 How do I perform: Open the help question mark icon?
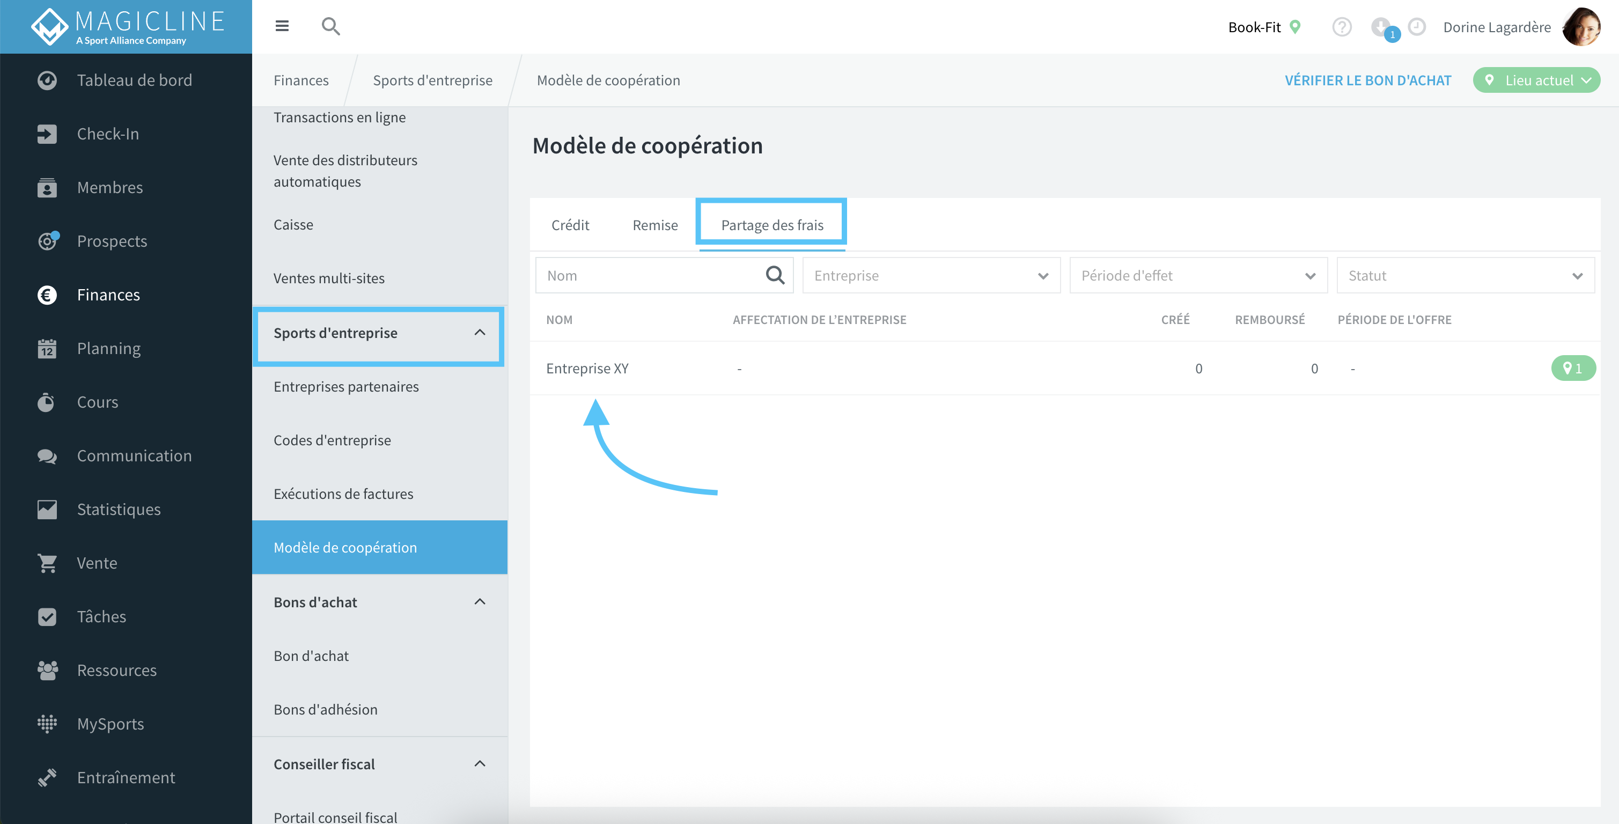click(x=1342, y=27)
